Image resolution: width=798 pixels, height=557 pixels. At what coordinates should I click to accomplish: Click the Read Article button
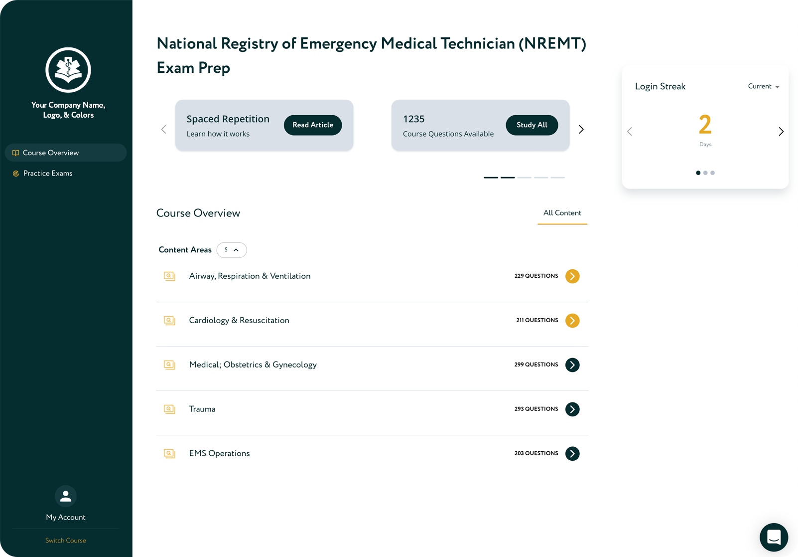(313, 125)
